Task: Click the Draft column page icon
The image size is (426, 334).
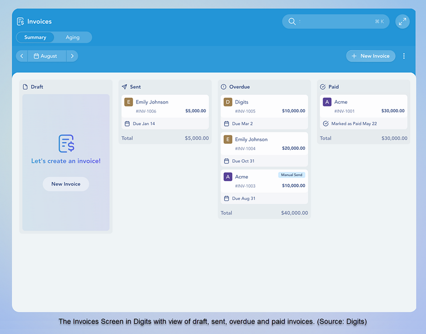Action: 25,87
